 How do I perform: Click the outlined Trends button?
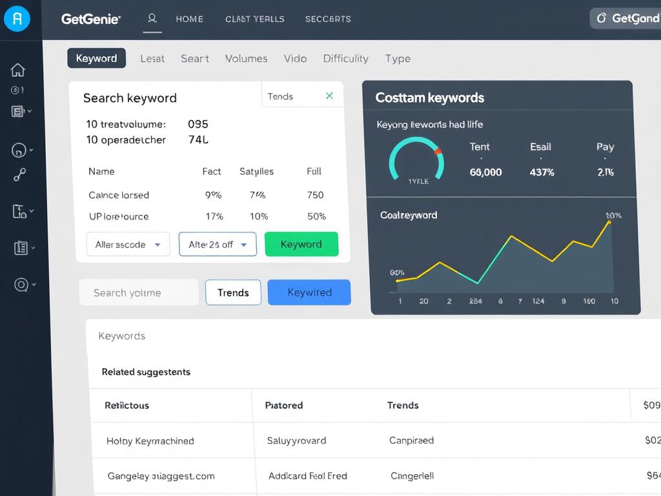pos(233,293)
